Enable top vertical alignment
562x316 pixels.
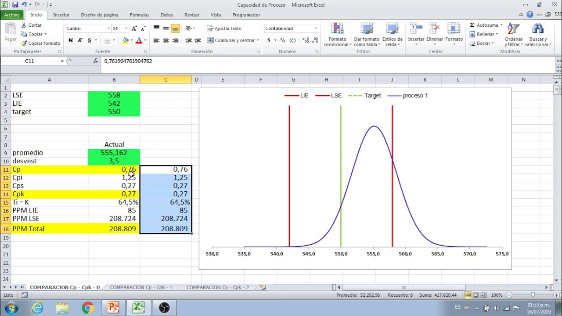pos(156,29)
